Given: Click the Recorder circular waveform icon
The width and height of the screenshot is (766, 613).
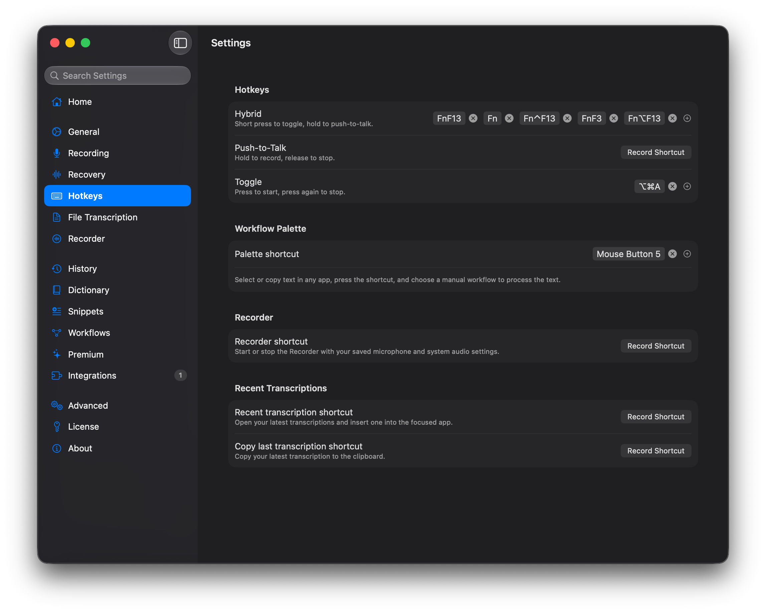Looking at the screenshot, I should pos(56,239).
